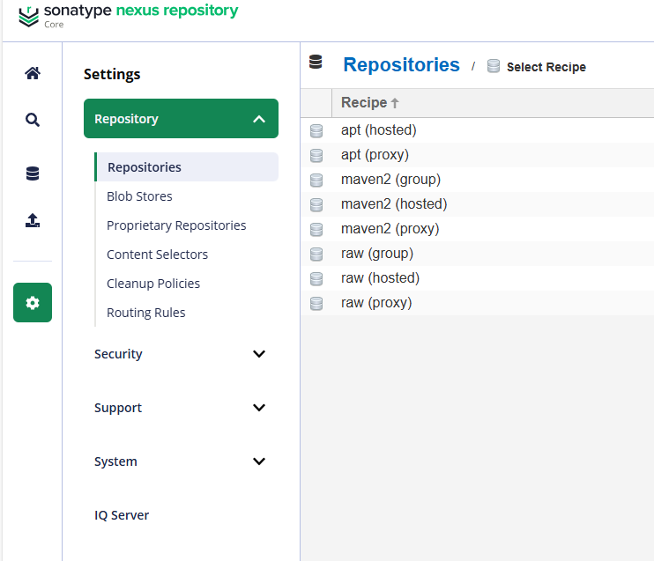Click the Sonatype Nexus Repository logo
The width and height of the screenshot is (654, 561).
(x=128, y=15)
